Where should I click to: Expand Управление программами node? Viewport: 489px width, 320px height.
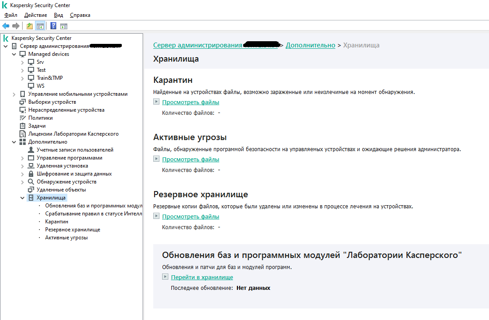(22, 158)
